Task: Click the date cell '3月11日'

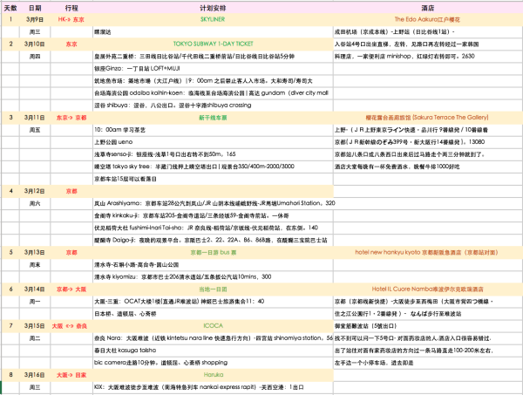Action: click(x=35, y=118)
